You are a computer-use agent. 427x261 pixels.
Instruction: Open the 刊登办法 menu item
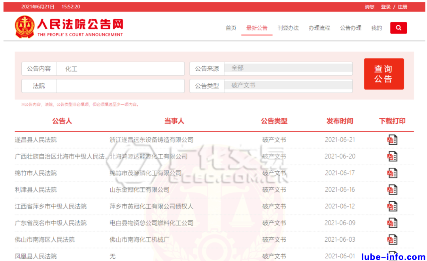[x=288, y=28]
